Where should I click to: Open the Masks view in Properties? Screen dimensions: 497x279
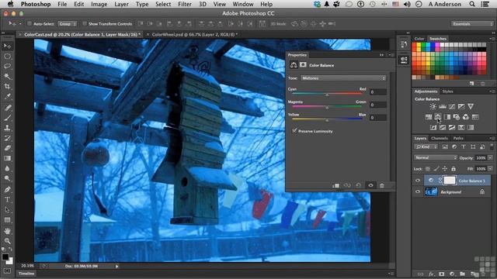point(303,65)
